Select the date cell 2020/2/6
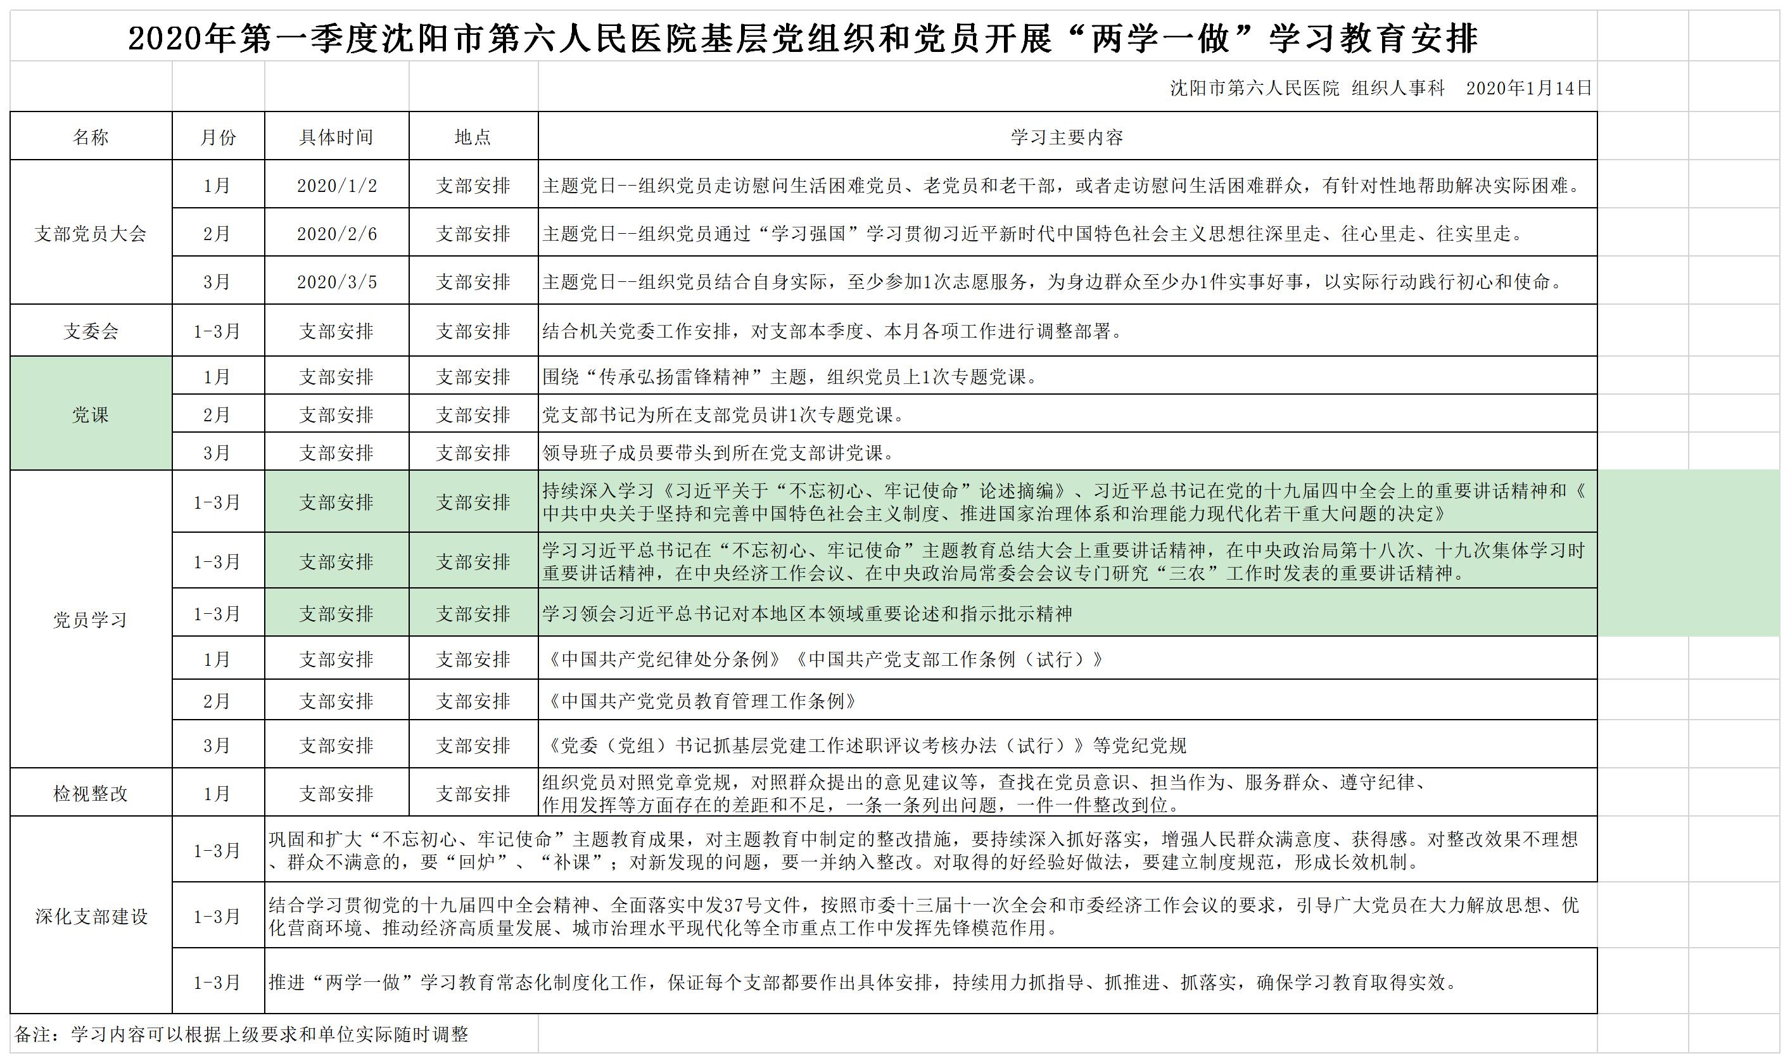This screenshot has height=1063, width=1790. click(x=336, y=234)
